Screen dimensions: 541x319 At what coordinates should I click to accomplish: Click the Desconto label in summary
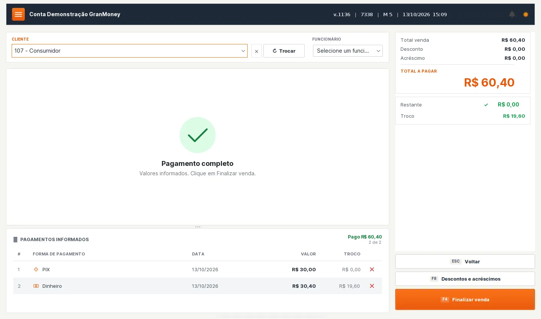click(412, 49)
